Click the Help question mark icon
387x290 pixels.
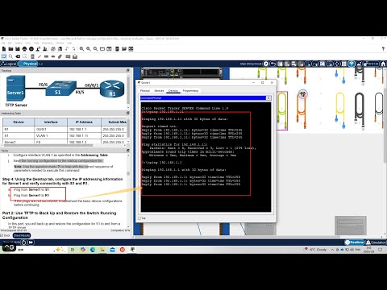click(383, 49)
